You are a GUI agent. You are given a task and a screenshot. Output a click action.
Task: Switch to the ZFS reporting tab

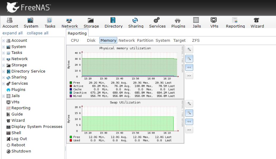(196, 41)
